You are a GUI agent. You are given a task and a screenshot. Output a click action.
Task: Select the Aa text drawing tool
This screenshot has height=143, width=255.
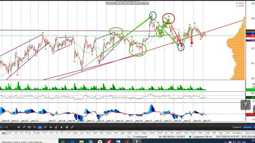(51, 127)
